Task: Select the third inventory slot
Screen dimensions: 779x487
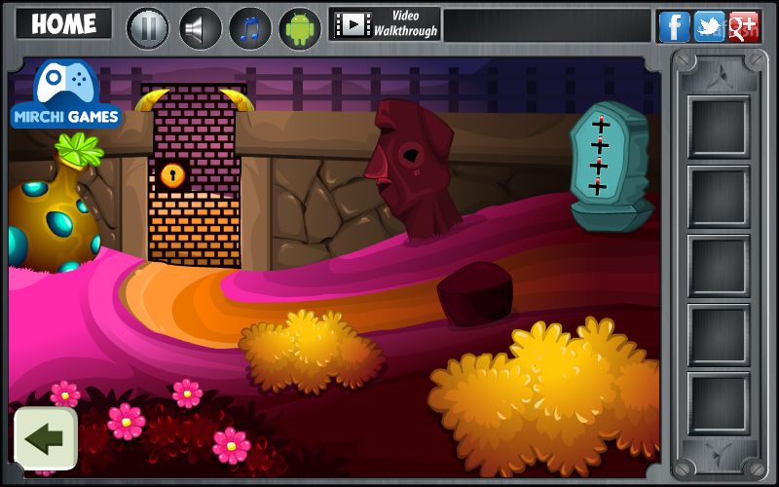Action: 719,266
